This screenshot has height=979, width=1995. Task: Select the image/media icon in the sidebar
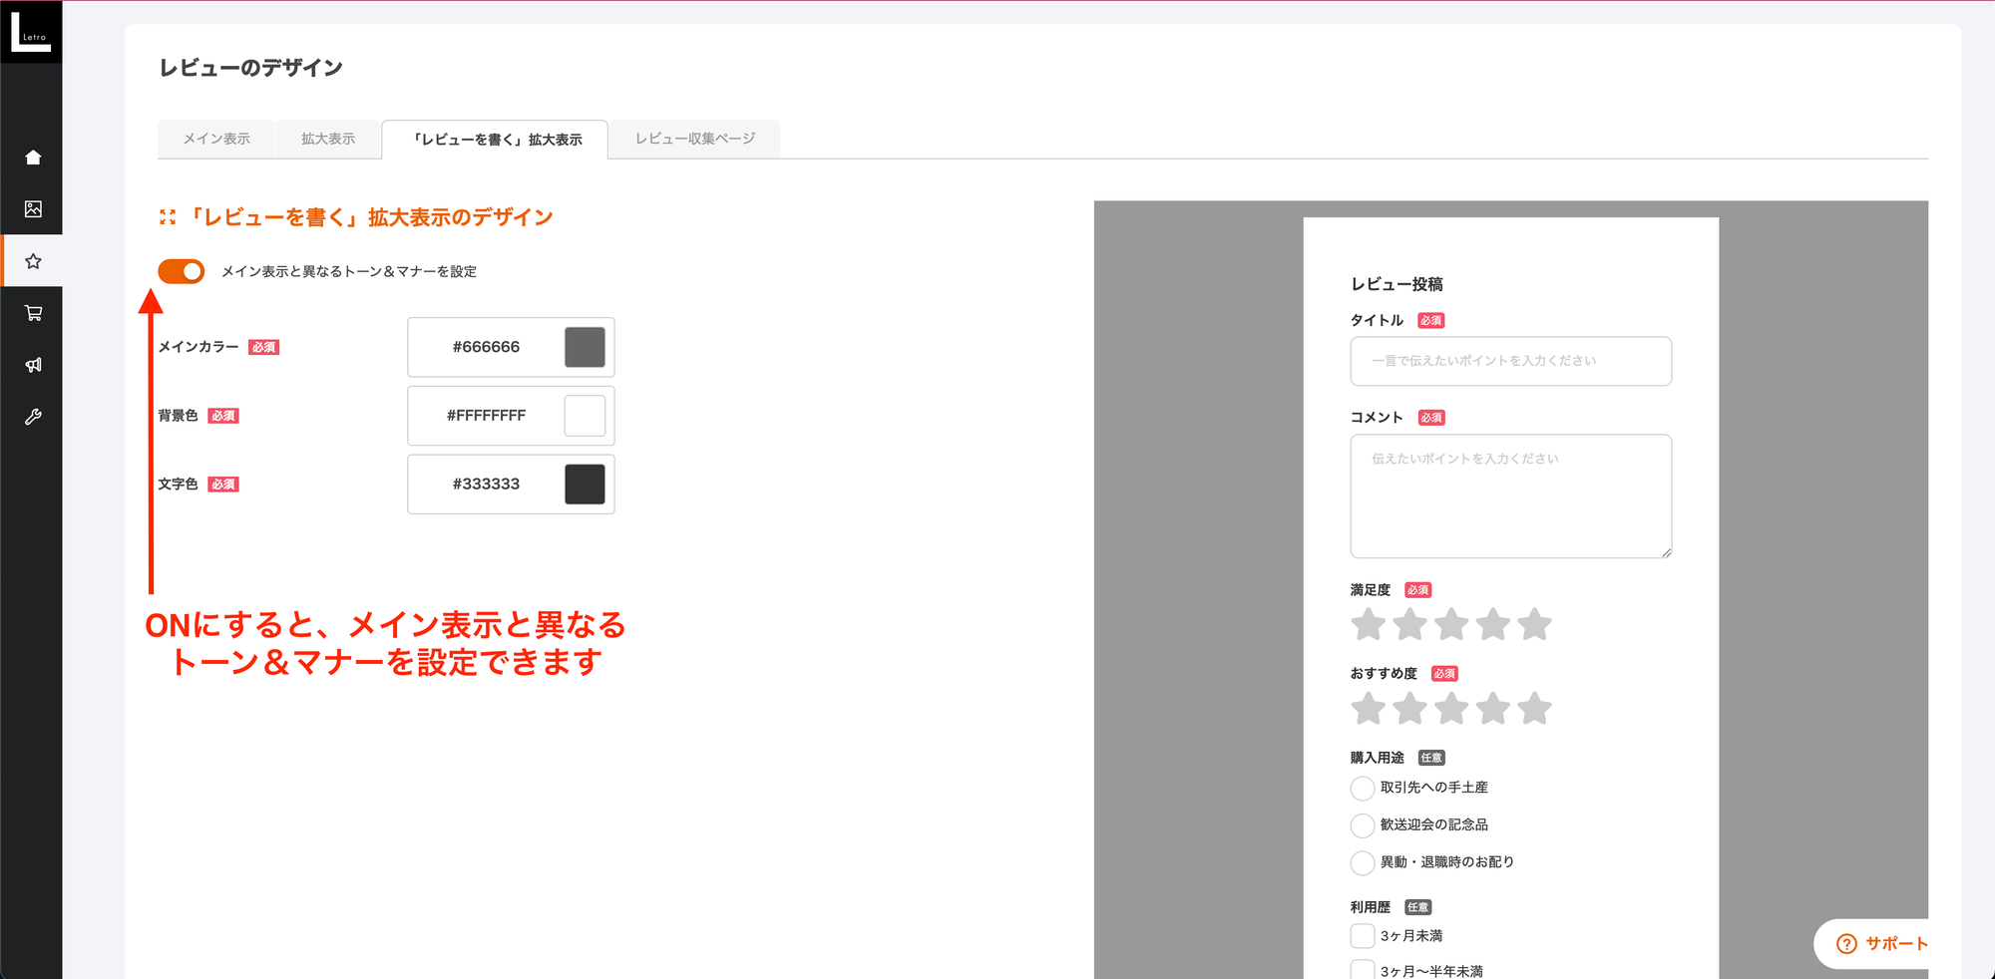pos(33,209)
